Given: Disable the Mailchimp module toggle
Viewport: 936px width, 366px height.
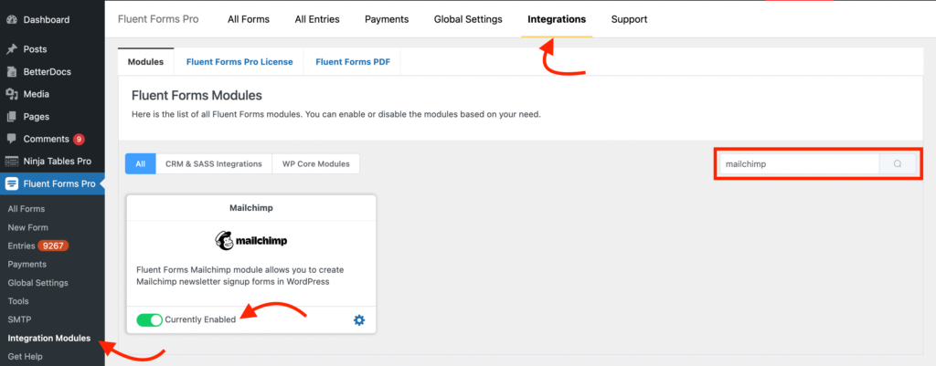Looking at the screenshot, I should [x=149, y=320].
